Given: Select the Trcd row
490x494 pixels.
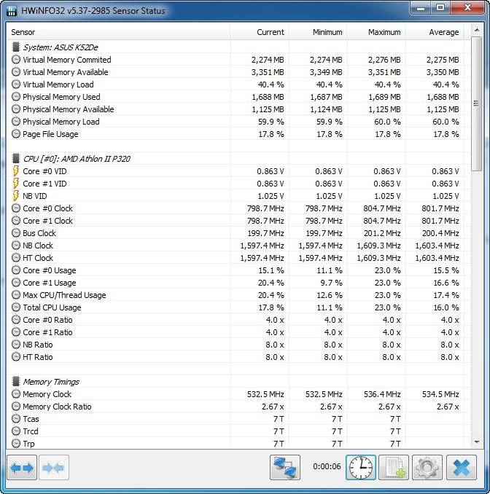Looking at the screenshot, I should click(238, 431).
